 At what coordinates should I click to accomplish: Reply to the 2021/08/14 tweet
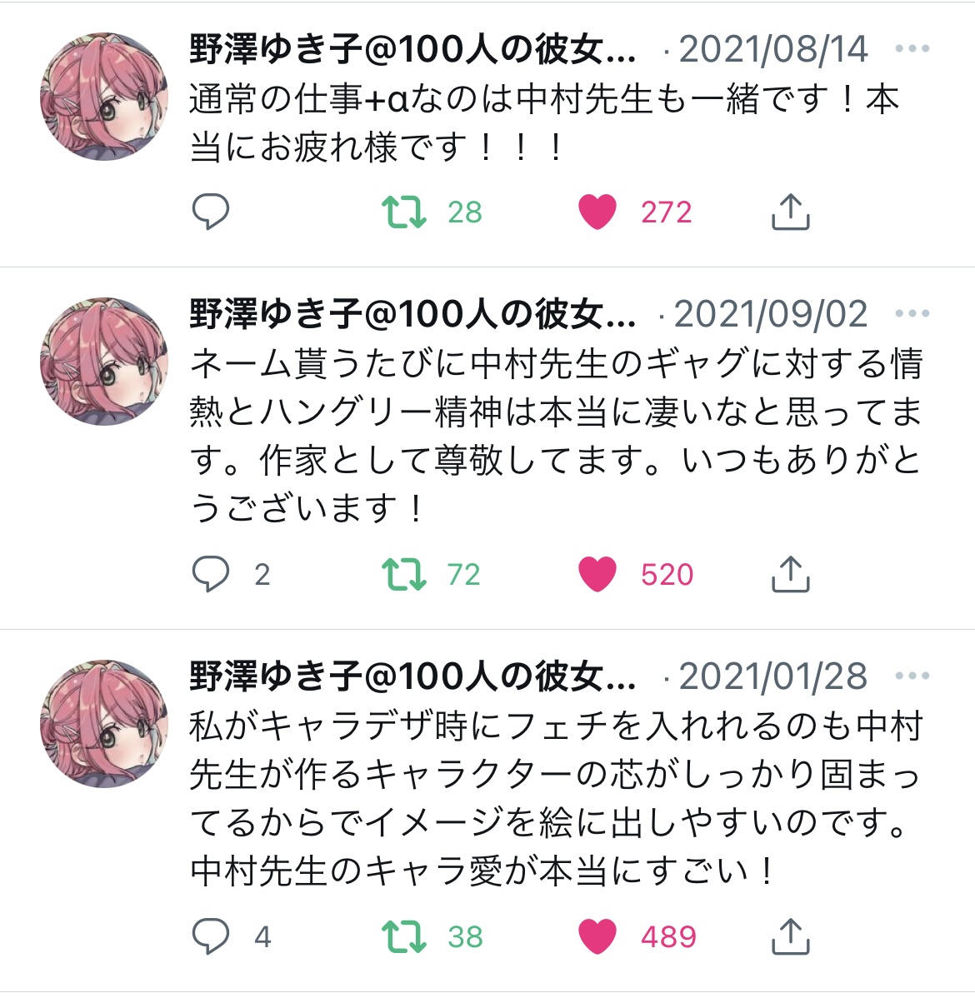click(211, 212)
